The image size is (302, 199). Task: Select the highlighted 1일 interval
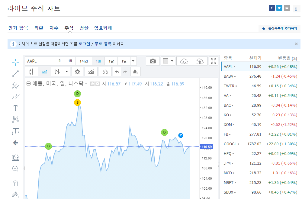click(98, 61)
